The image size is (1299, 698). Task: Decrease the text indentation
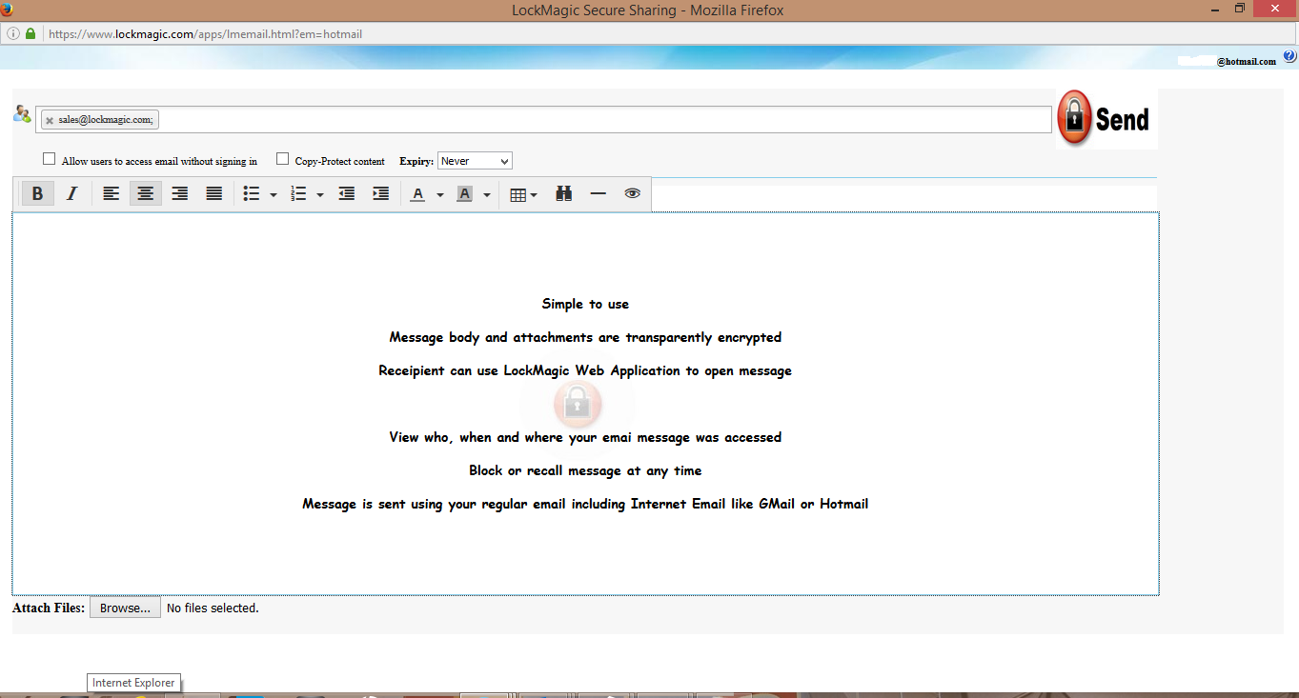pyautogui.click(x=346, y=192)
